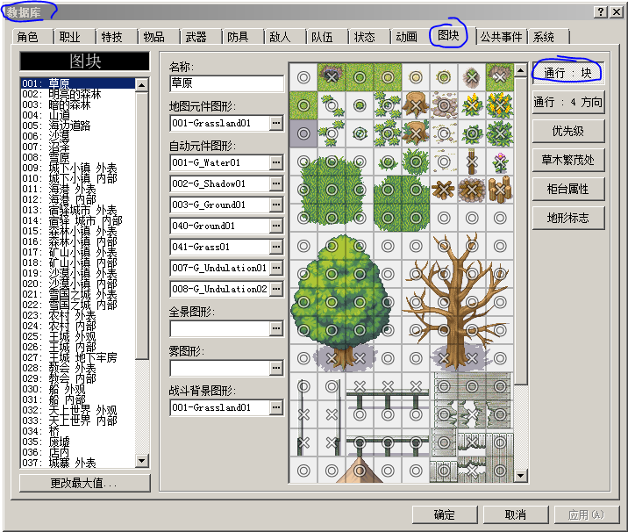Click the tileset list scroll-down arrow

click(x=142, y=461)
